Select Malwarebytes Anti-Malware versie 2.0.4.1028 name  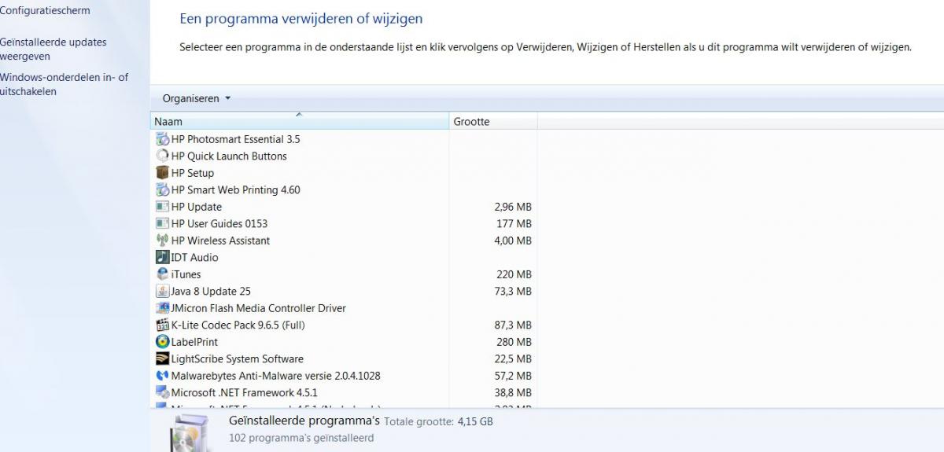coord(276,376)
